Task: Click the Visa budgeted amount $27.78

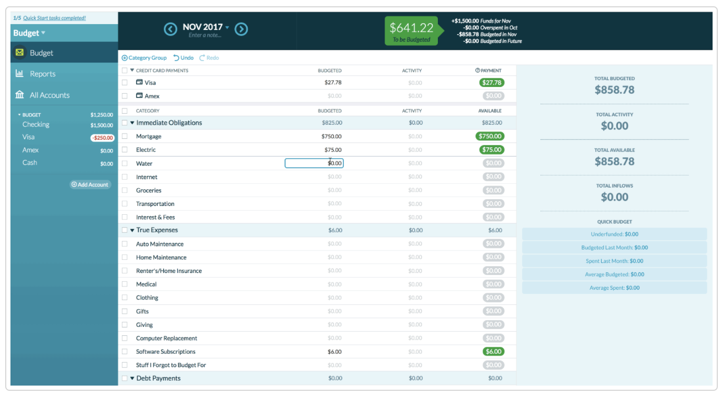Action: click(x=333, y=83)
